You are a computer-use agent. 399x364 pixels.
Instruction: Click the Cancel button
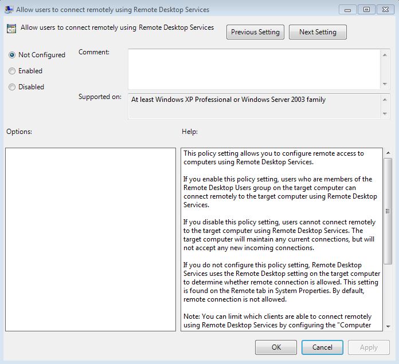(322, 347)
